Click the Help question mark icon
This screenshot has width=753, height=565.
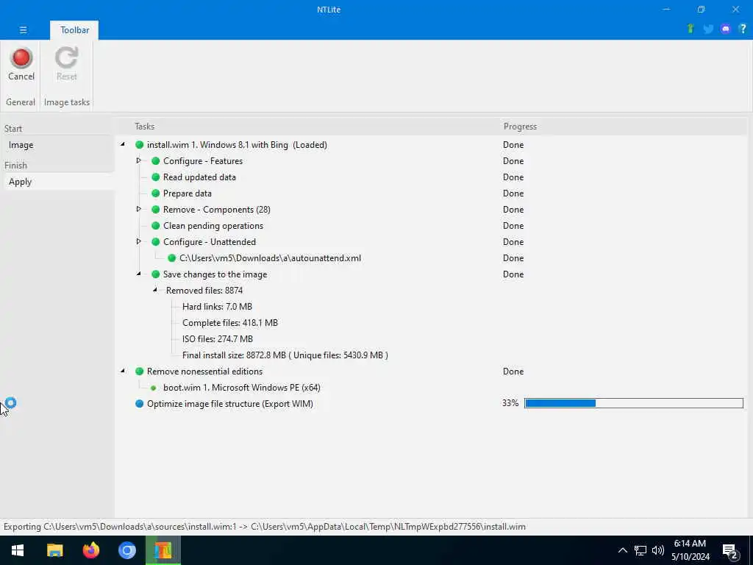(743, 29)
